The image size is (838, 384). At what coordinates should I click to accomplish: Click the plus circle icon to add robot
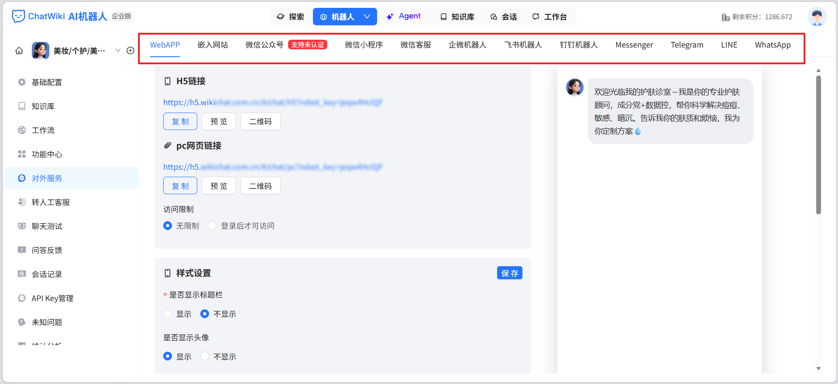coord(130,51)
